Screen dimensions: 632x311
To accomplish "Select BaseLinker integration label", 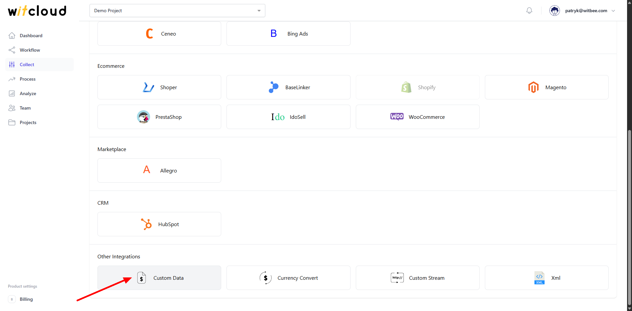I will coord(298,87).
